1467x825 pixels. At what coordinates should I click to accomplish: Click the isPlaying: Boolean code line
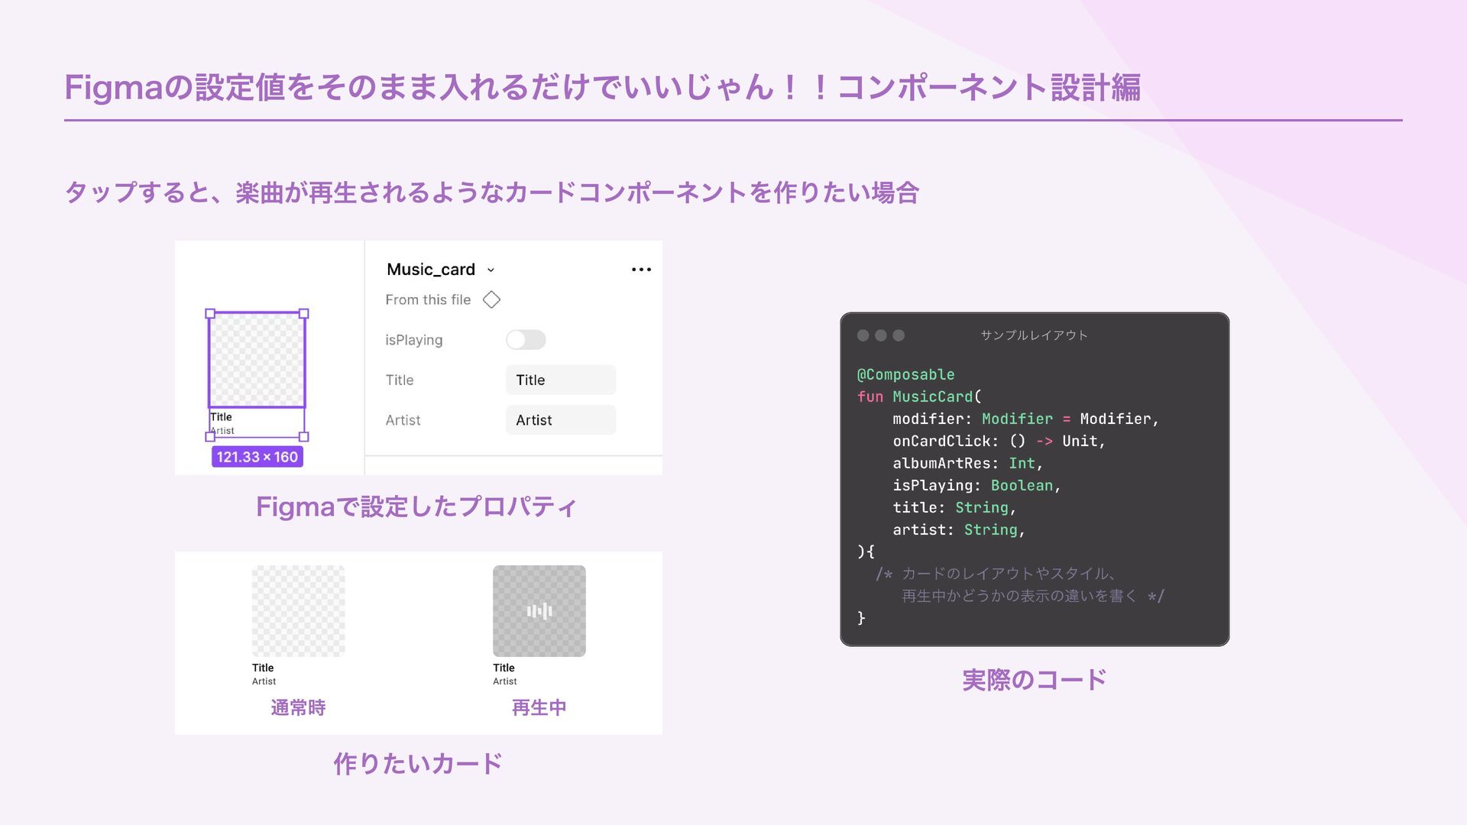pos(976,485)
